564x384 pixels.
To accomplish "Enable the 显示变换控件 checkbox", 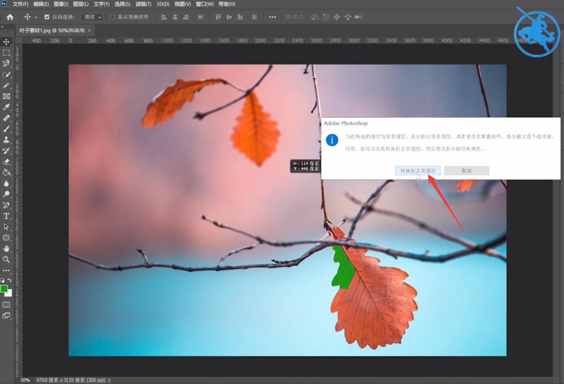I will pos(112,17).
